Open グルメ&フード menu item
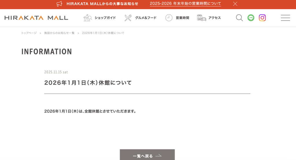Screen dimensions: 296x160 (146, 18)
